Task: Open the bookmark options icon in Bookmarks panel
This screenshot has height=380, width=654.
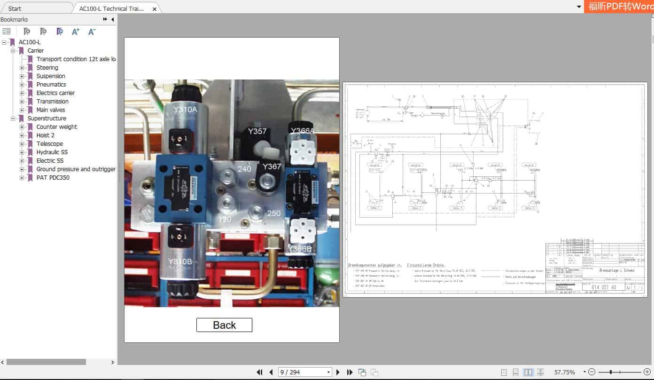Action: (x=7, y=31)
